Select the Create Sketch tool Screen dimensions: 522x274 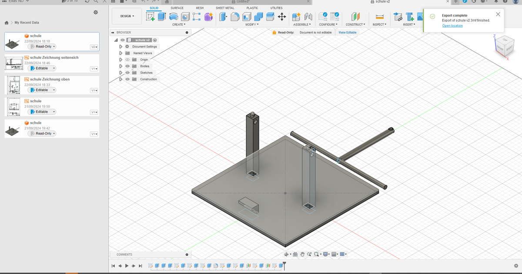click(150, 17)
